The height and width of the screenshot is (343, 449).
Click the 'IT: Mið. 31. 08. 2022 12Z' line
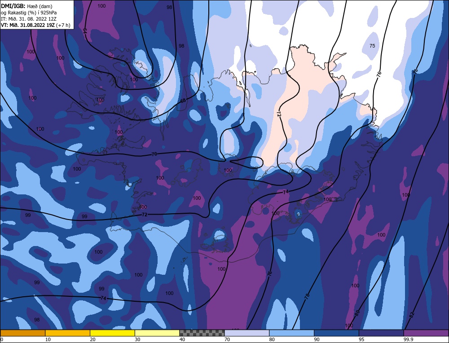[29, 19]
